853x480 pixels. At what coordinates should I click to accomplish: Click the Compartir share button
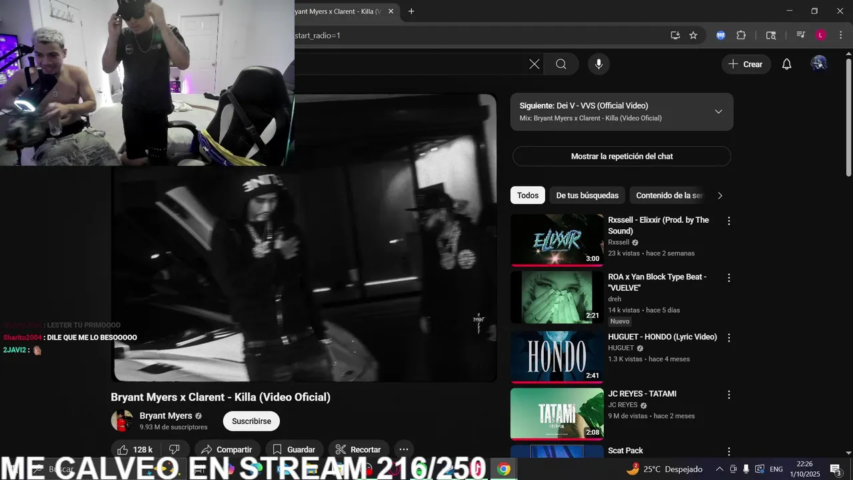[x=227, y=450]
